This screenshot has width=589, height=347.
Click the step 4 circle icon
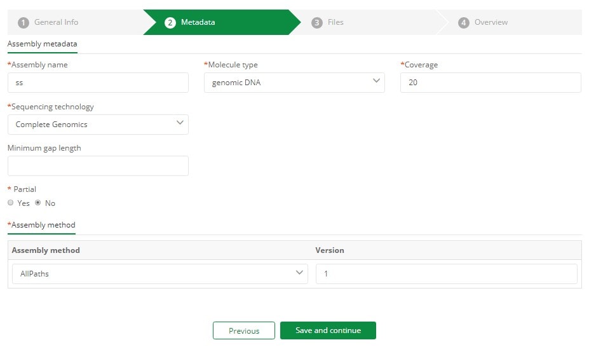coord(464,22)
